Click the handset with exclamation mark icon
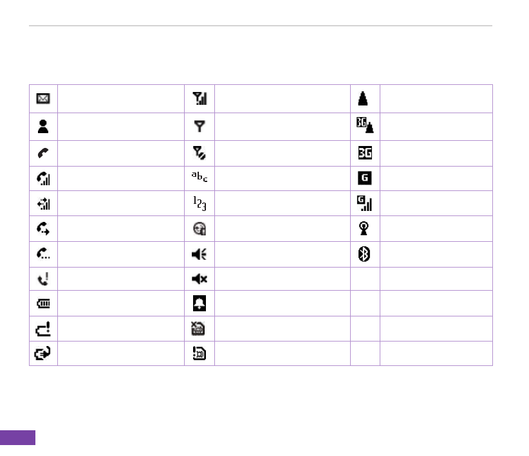Viewport: 529px width, 456px height. [44, 279]
